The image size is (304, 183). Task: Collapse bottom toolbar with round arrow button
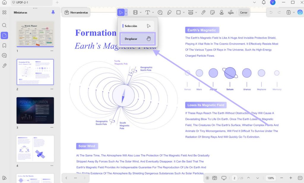[207, 178]
